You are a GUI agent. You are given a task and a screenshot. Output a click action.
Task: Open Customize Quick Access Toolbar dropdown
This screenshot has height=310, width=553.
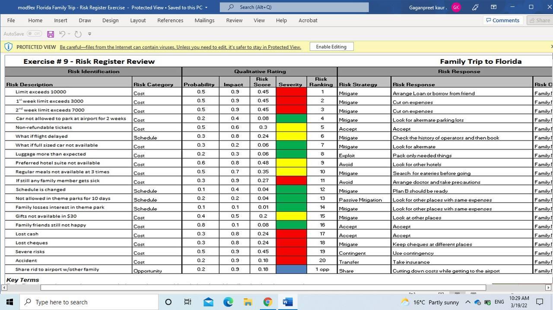click(89, 34)
